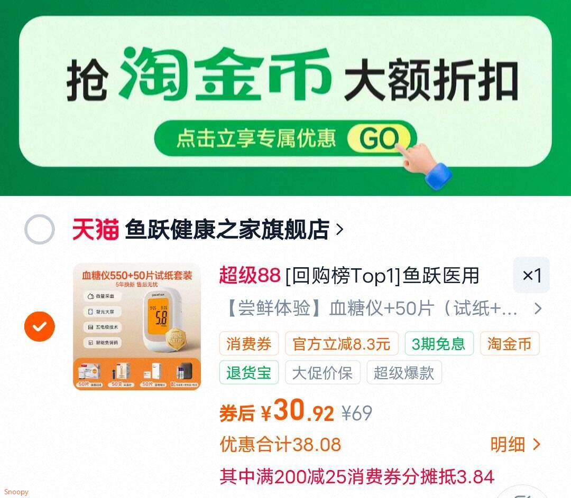This screenshot has width=571, height=498.
Task: Tap the 超级爆款 tag
Action: 404,372
